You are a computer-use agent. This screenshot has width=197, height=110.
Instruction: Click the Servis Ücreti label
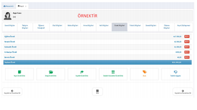click(10, 57)
